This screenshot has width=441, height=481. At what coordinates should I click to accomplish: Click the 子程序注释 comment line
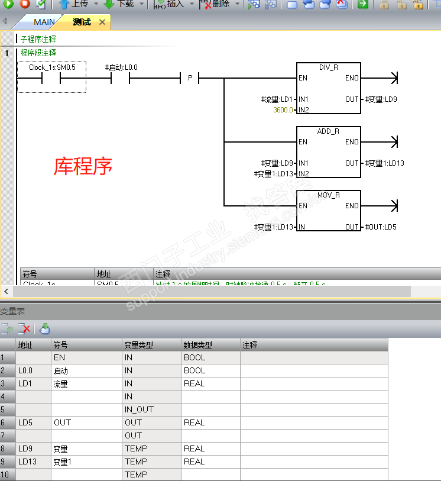click(x=38, y=39)
